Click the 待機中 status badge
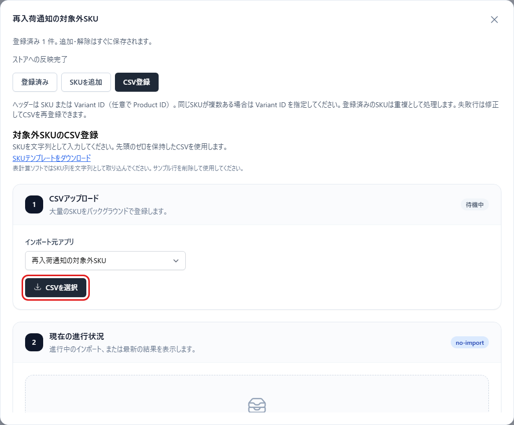 (x=475, y=204)
